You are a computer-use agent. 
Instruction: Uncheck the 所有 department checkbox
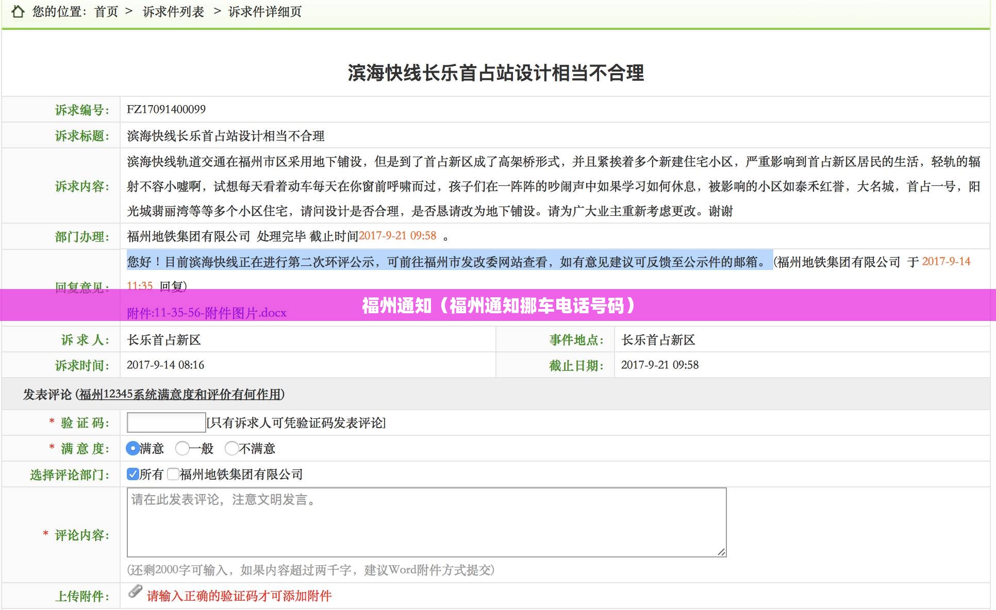point(133,474)
